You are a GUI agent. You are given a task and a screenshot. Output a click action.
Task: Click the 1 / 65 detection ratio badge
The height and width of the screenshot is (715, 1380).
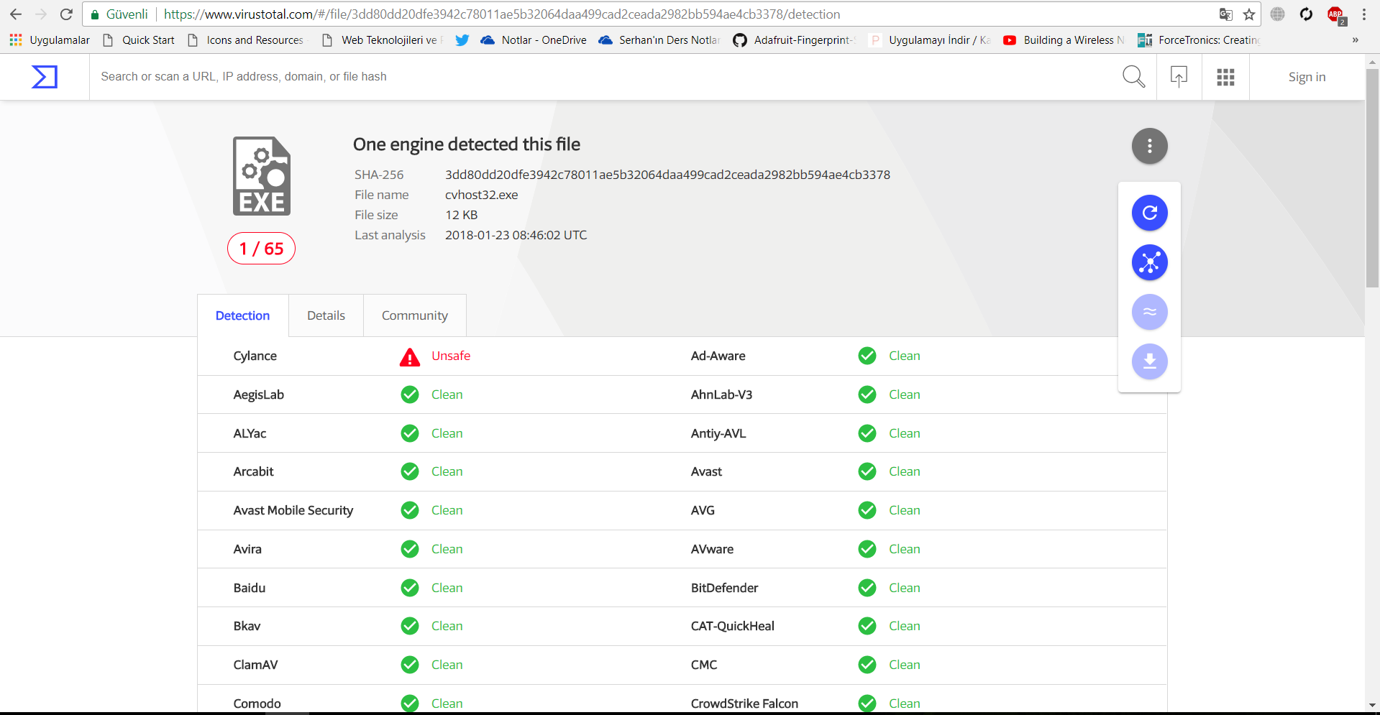pos(261,249)
